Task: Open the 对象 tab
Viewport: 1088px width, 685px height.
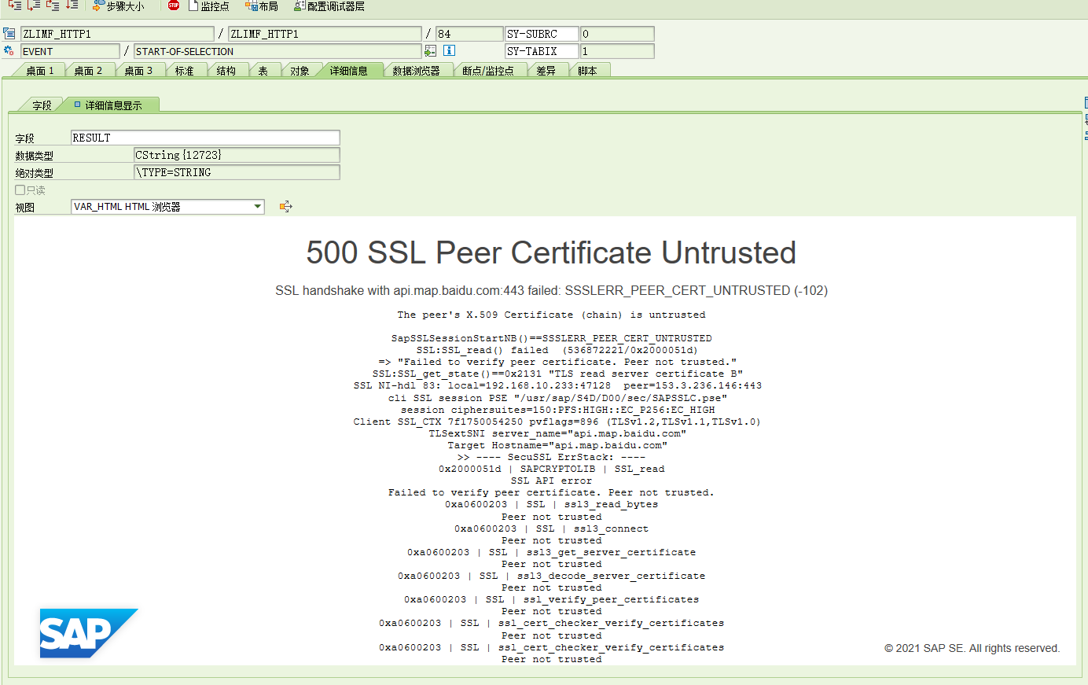Action: tap(300, 71)
